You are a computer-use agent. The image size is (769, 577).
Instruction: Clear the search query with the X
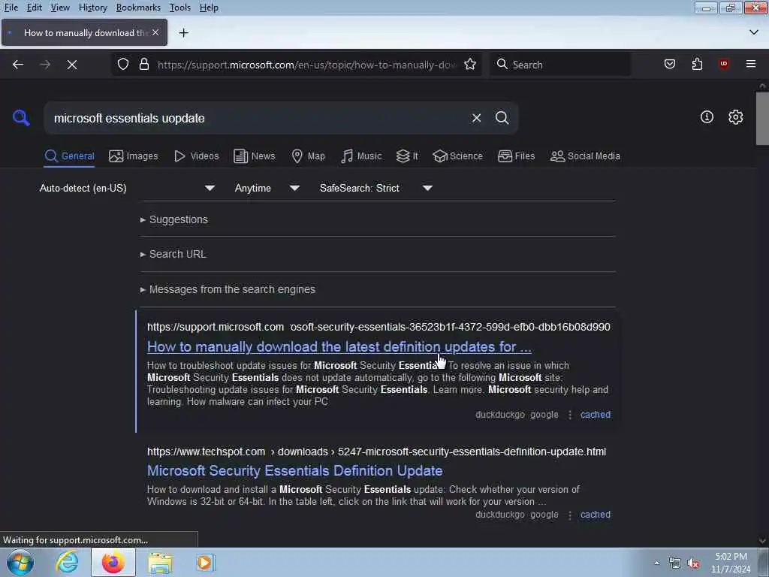point(476,118)
